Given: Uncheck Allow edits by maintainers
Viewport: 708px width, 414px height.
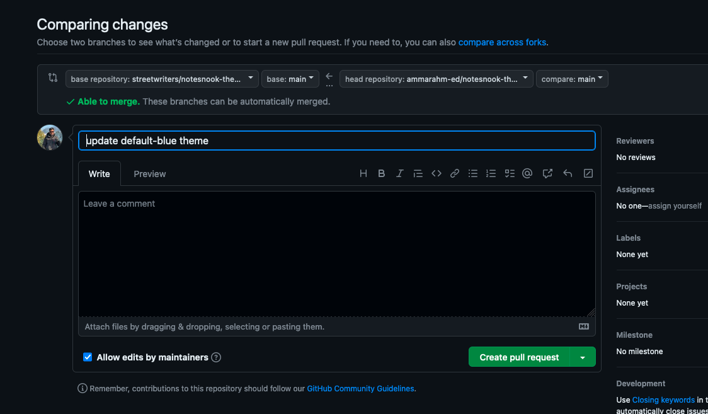Looking at the screenshot, I should click(88, 357).
